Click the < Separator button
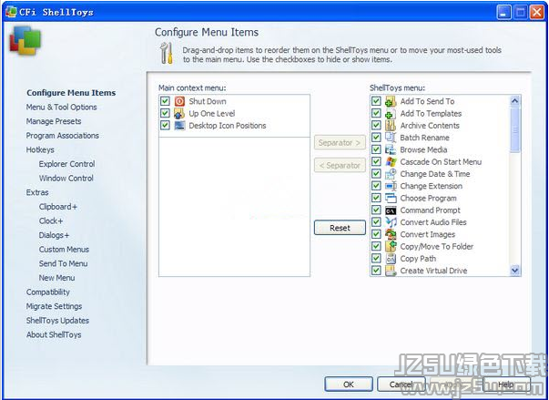Image resolution: width=549 pixels, height=400 pixels. click(x=340, y=165)
